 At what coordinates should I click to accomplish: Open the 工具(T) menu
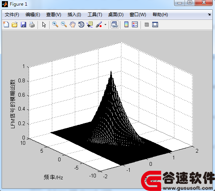coord(95,15)
